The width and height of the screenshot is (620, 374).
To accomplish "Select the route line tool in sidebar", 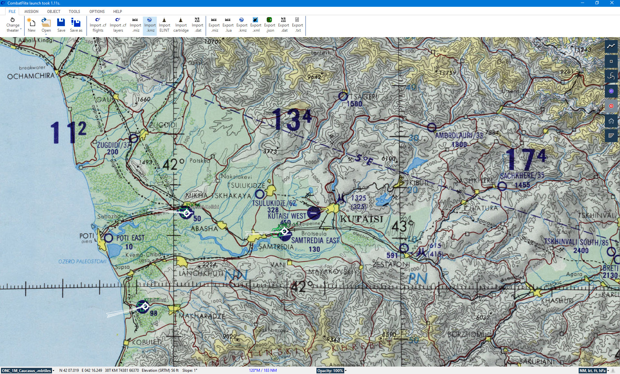I will [x=611, y=46].
